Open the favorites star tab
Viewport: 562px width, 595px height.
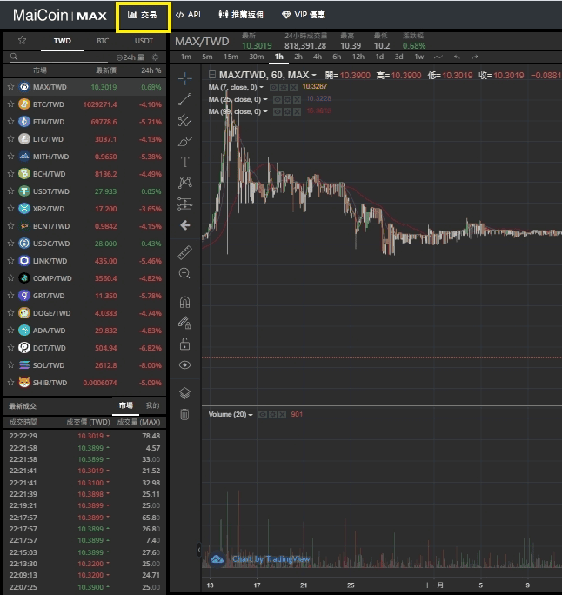coord(22,40)
